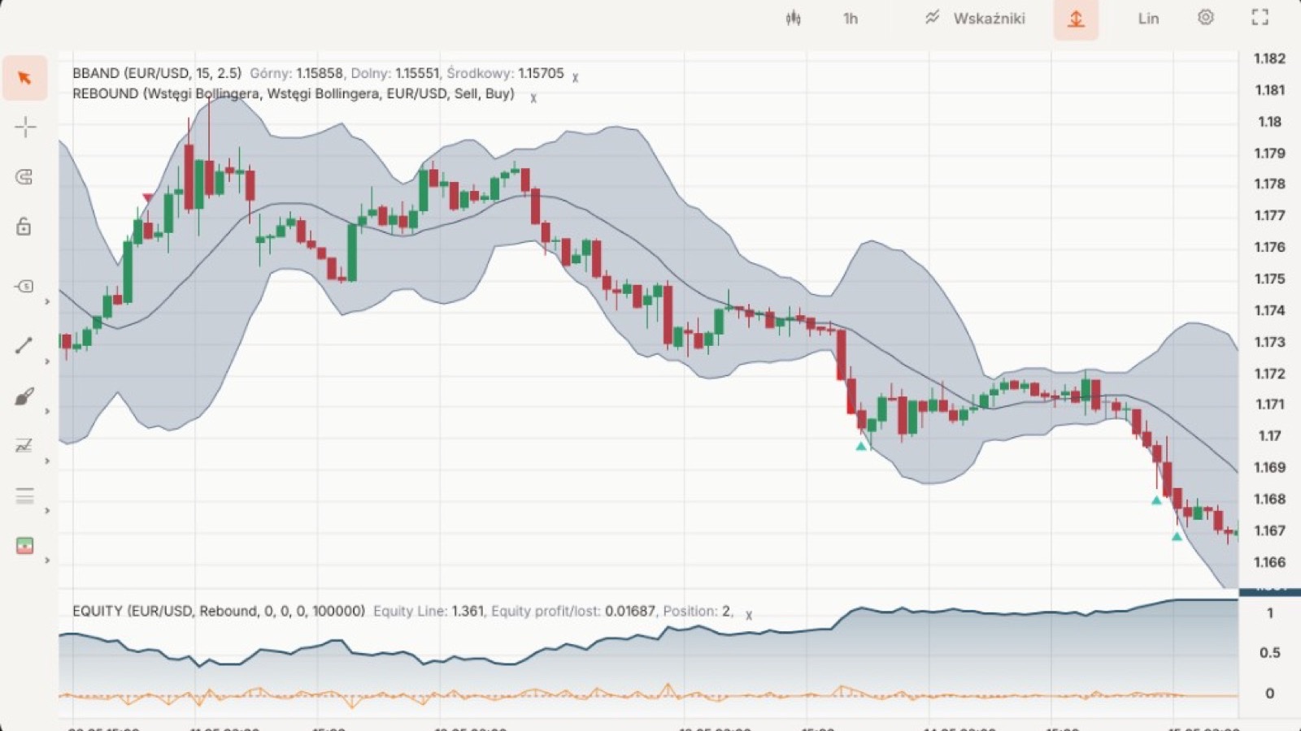Remove the REBOUND indicator
Screen dimensions: 1301x731
coord(533,98)
